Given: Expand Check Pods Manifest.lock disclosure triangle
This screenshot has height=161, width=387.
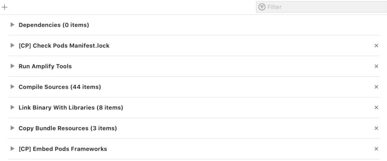Looking at the screenshot, I should 12,45.
